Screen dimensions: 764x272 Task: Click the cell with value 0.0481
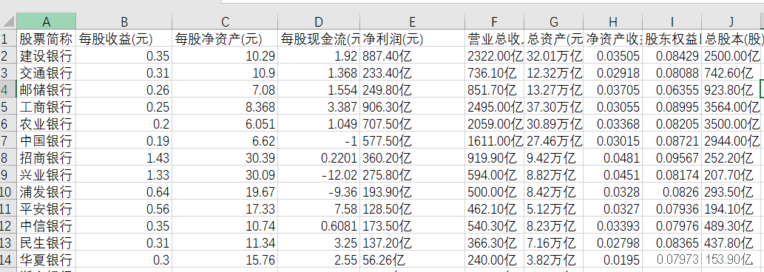pyautogui.click(x=613, y=157)
